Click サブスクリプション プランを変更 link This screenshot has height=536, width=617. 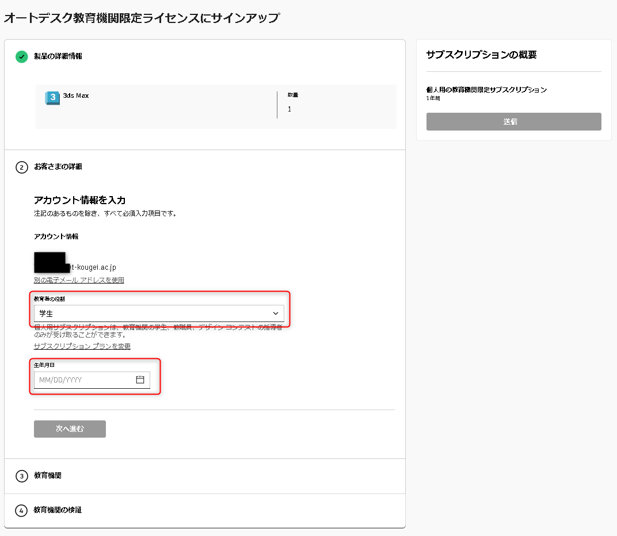point(82,346)
